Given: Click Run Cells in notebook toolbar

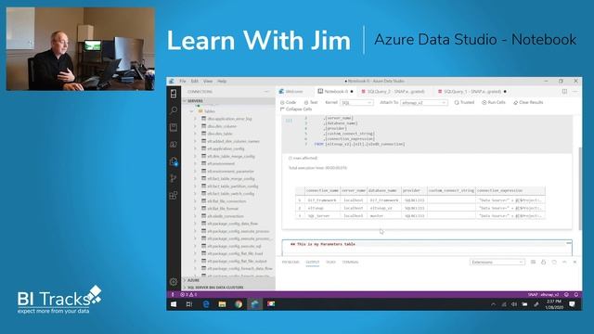Looking at the screenshot, I should 494,102.
